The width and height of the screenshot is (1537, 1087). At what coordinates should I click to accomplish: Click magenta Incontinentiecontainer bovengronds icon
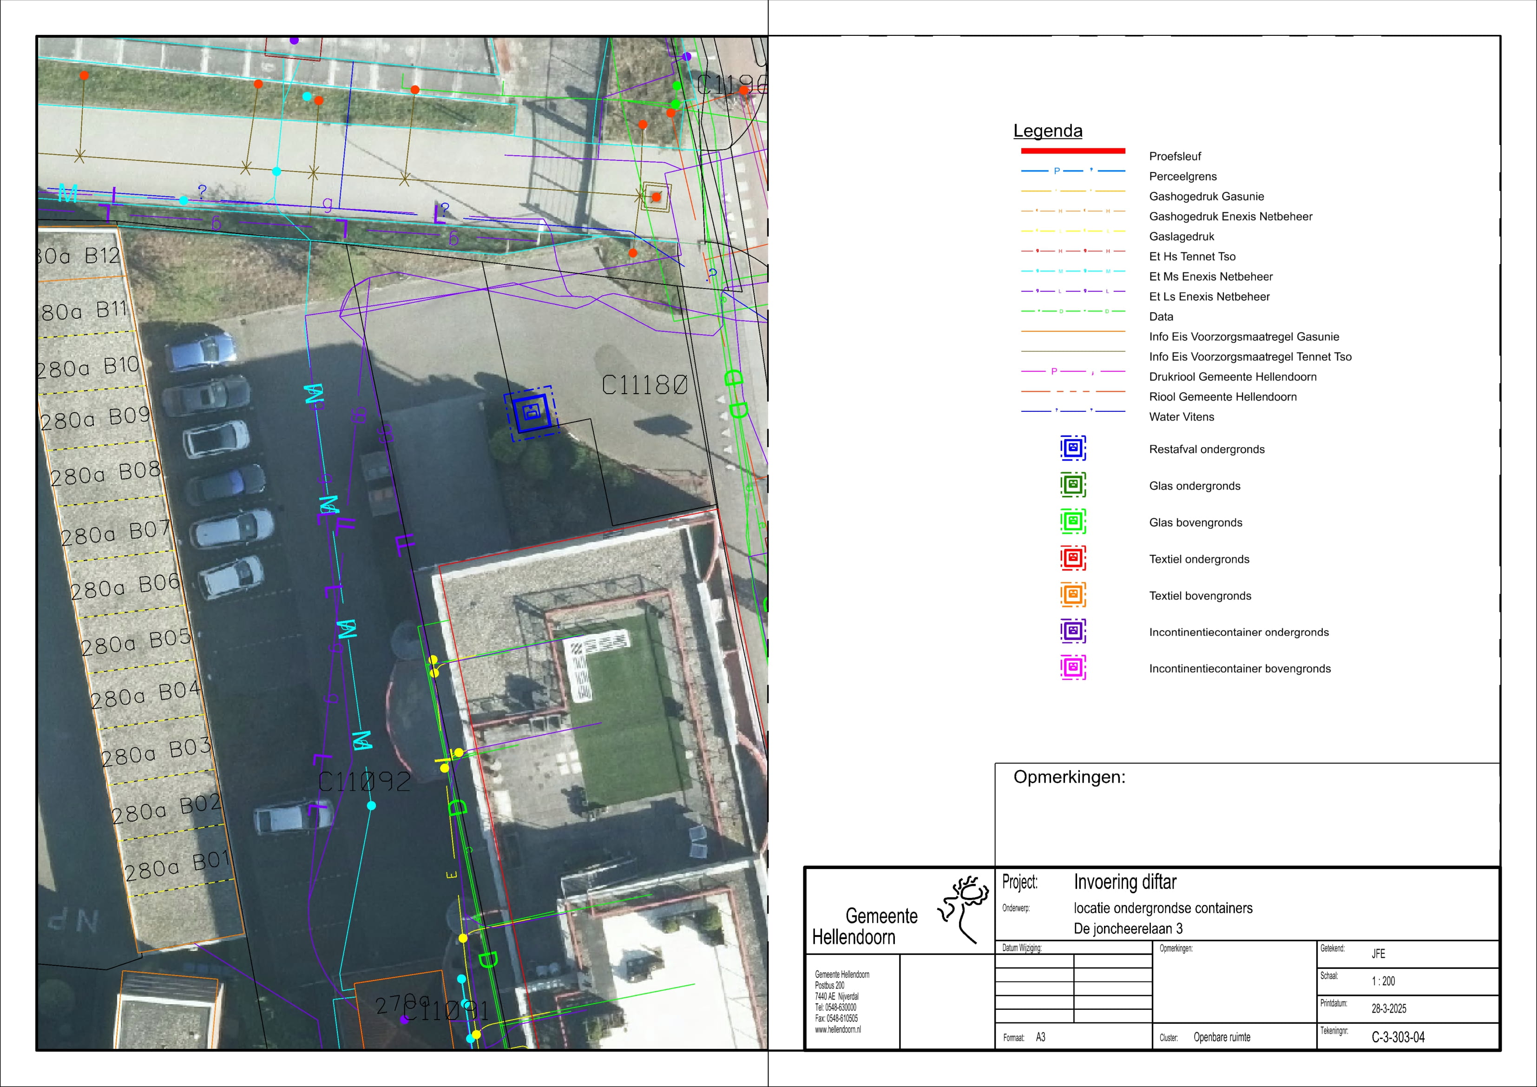[x=1072, y=667]
